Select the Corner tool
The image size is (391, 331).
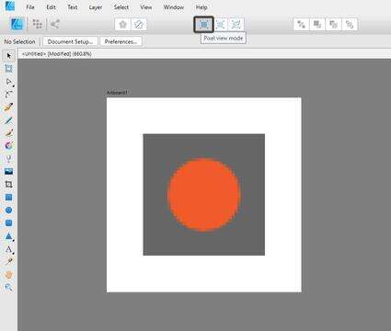click(8, 94)
